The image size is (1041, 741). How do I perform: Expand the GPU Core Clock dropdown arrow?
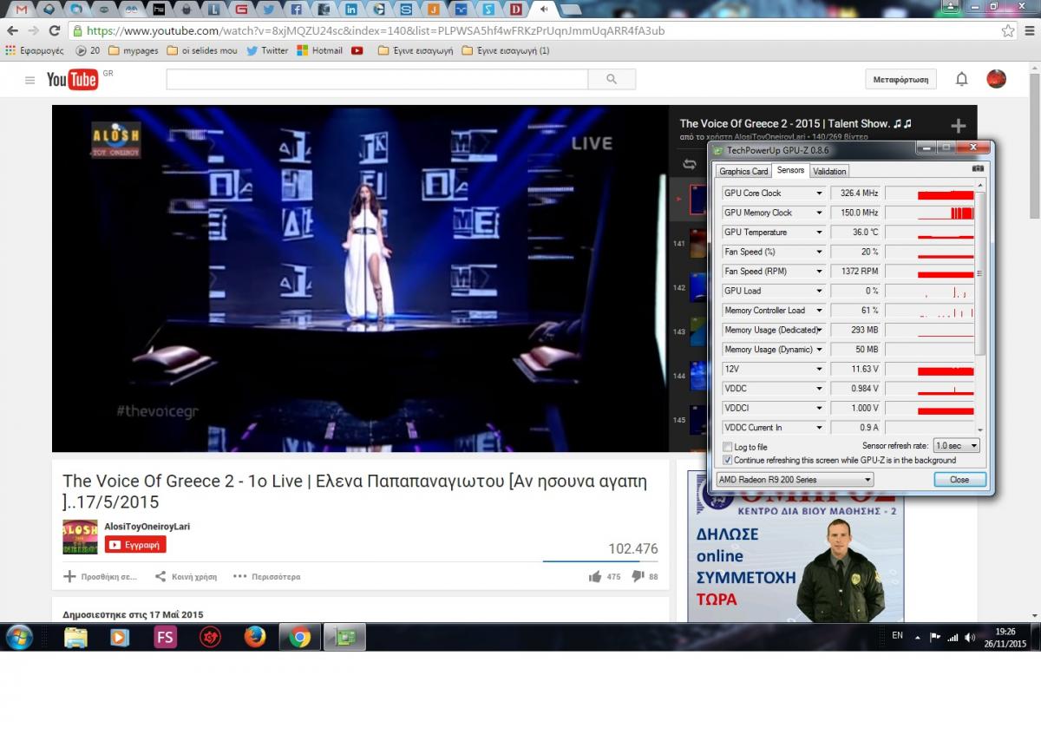818,193
